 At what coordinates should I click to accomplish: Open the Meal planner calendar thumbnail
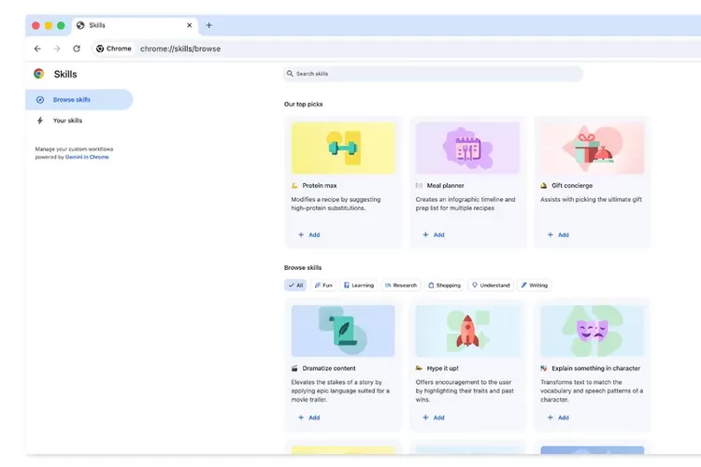point(467,148)
